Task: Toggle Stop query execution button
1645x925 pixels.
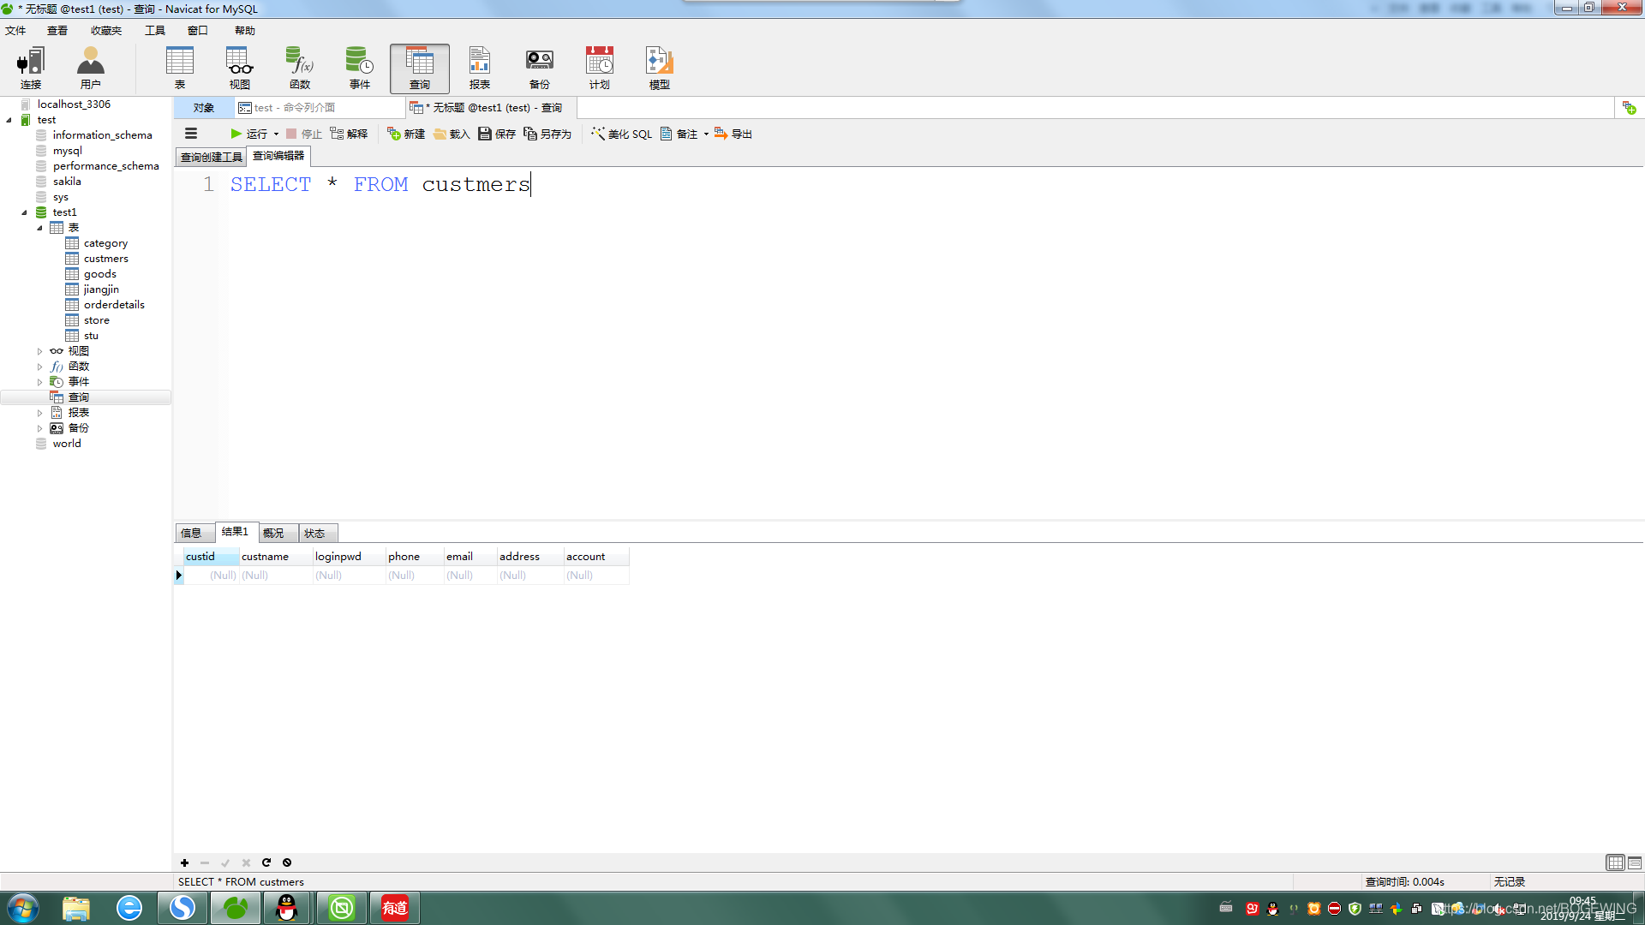Action: [306, 134]
